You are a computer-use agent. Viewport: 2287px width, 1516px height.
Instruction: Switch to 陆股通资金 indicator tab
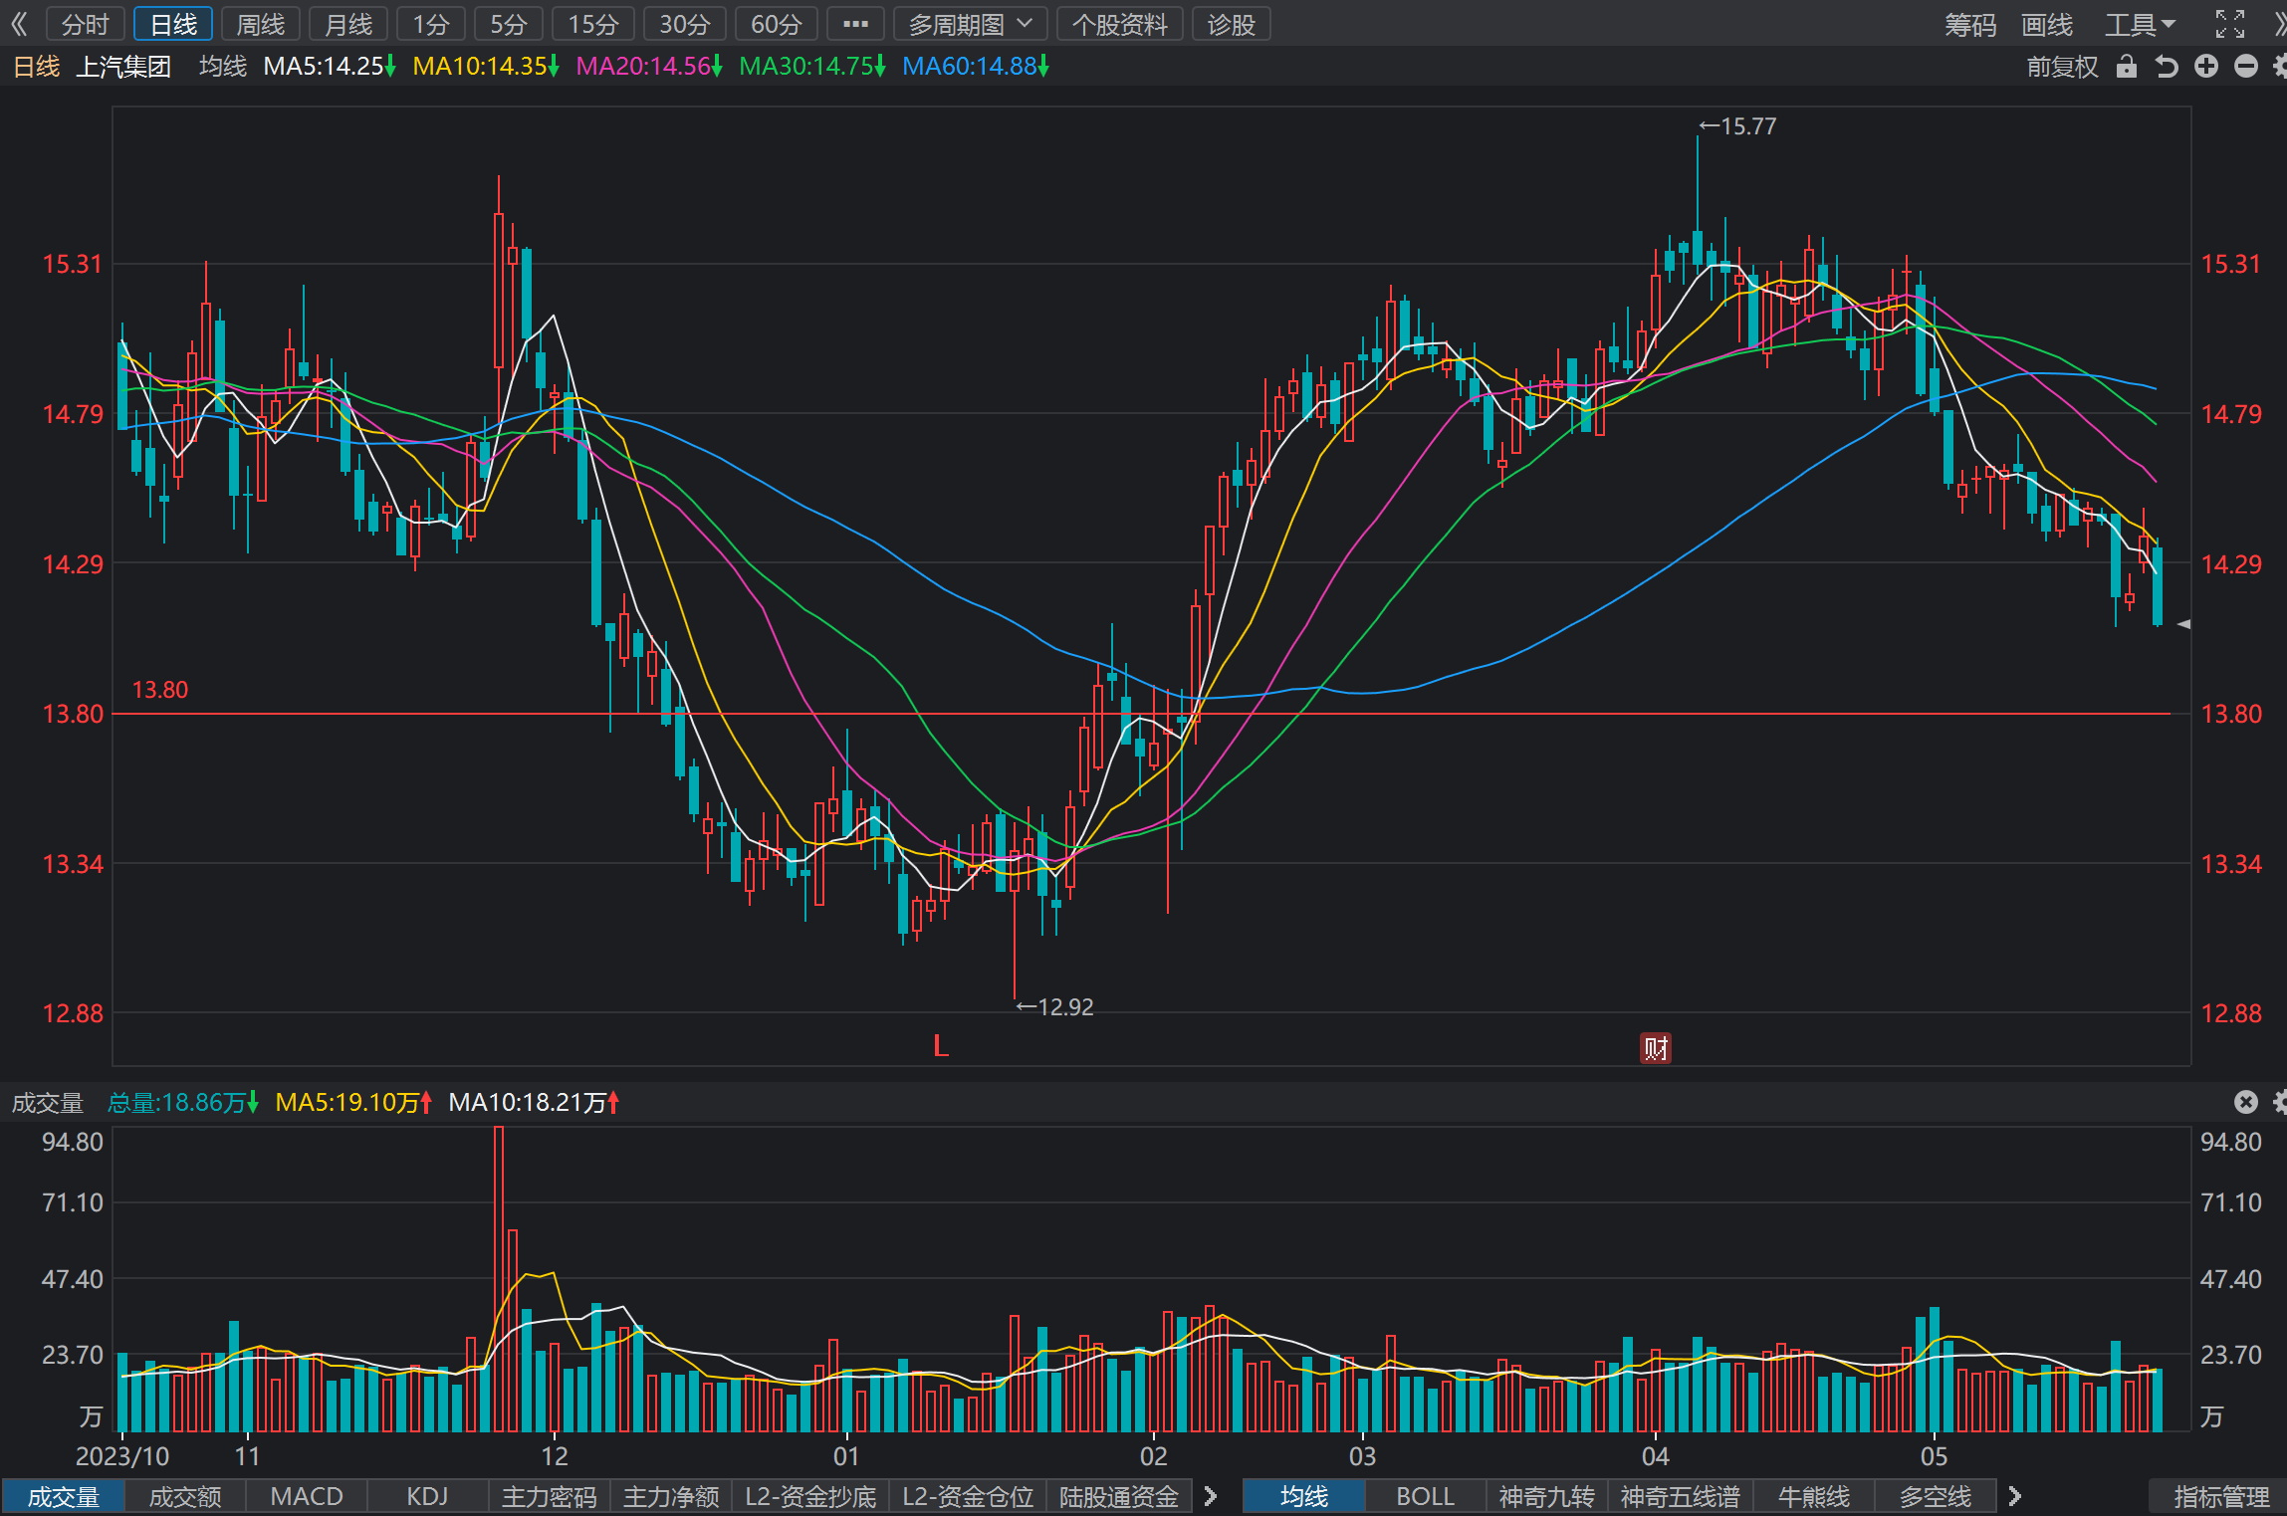pyautogui.click(x=1119, y=1497)
